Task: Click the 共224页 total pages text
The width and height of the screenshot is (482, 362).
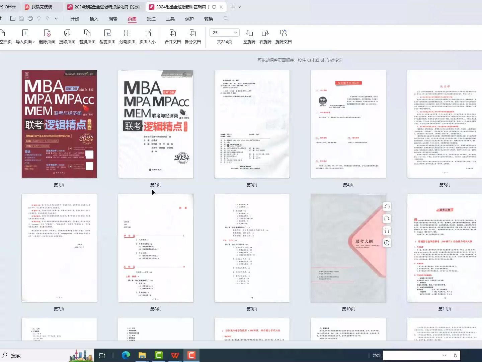Action: coord(224,42)
